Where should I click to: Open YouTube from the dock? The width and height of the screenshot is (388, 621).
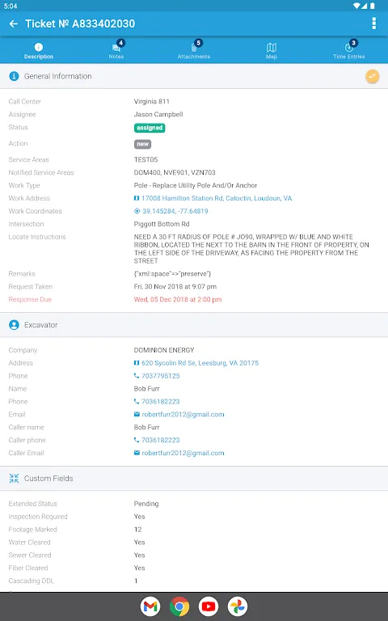point(209,606)
